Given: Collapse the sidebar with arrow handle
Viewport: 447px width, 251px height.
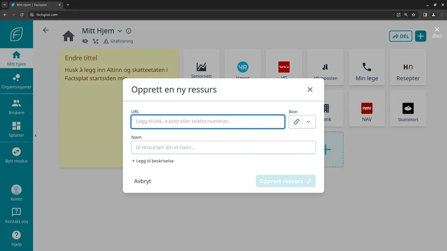Looking at the screenshot, I should point(35,136).
